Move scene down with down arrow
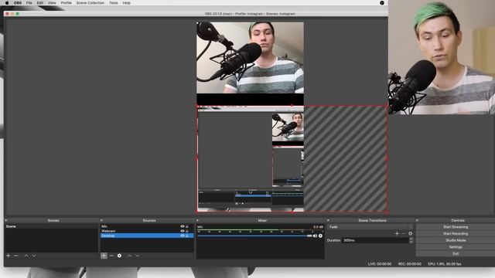The width and height of the screenshot is (495, 278). coord(34,256)
